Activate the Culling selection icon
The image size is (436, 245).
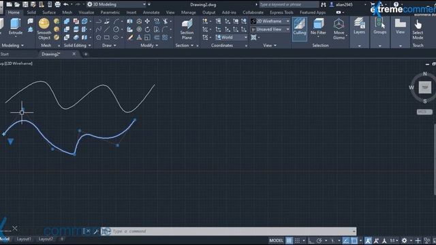point(300,24)
